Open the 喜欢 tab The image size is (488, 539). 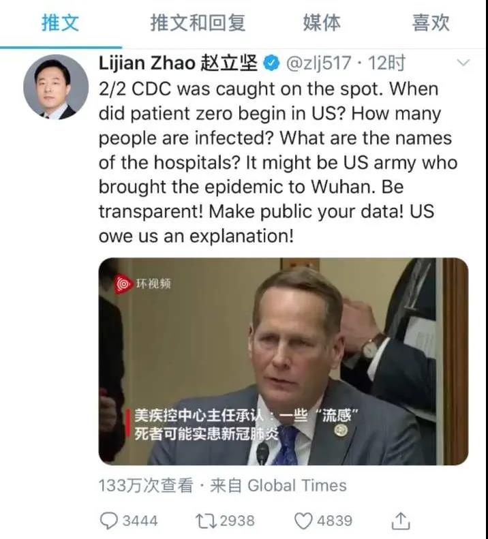coord(431,23)
